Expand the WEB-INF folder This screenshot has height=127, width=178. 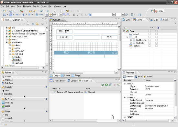(10, 54)
